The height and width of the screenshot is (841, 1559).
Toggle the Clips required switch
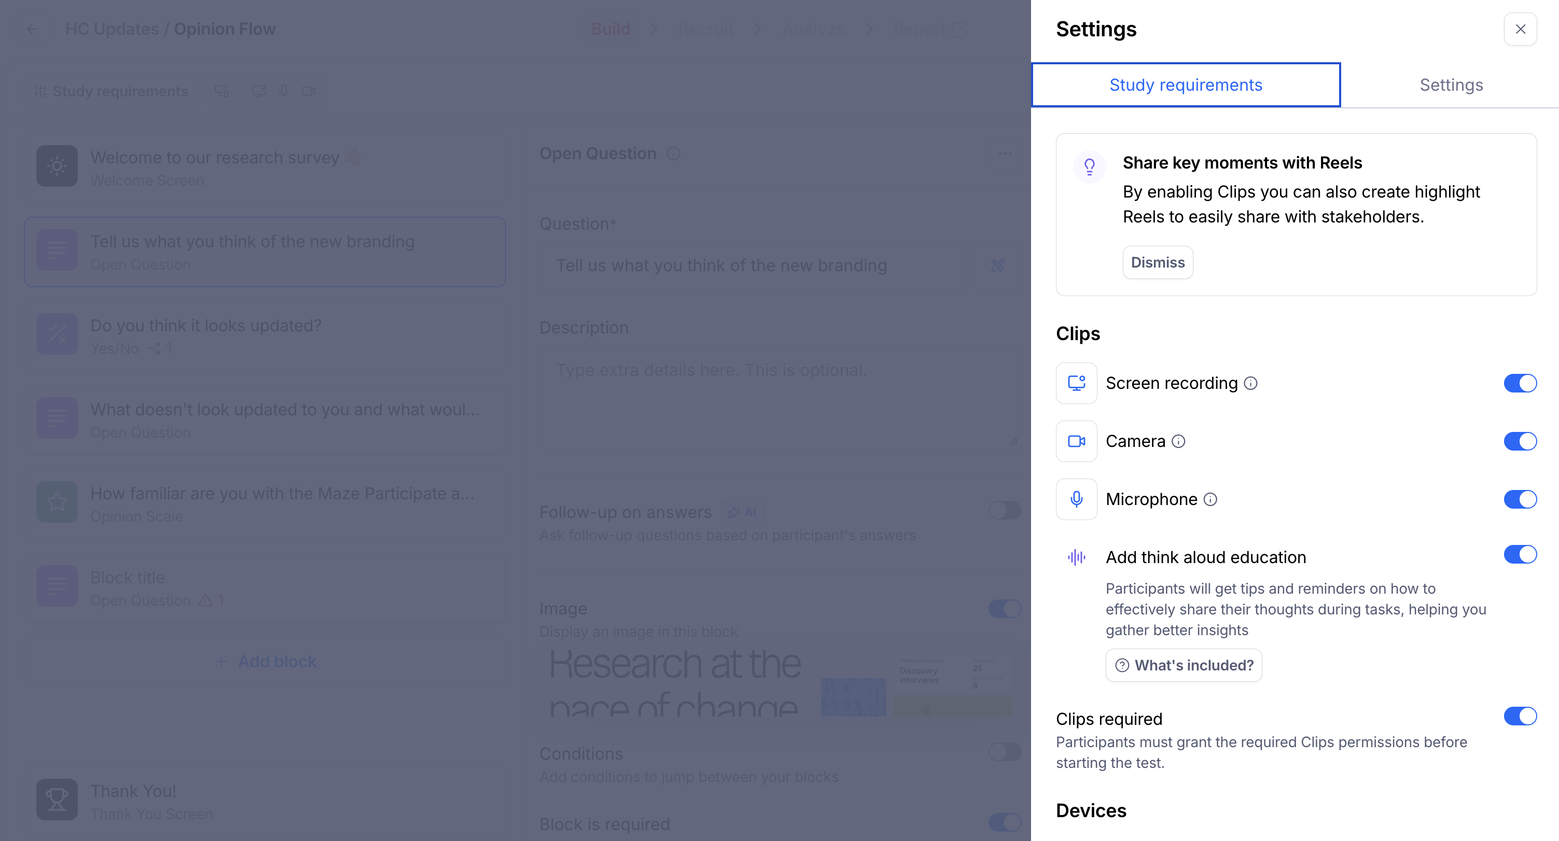click(1520, 717)
